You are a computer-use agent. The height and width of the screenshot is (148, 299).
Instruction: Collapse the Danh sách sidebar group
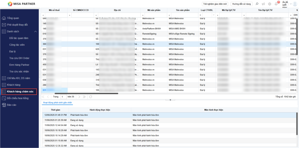(x=35, y=31)
